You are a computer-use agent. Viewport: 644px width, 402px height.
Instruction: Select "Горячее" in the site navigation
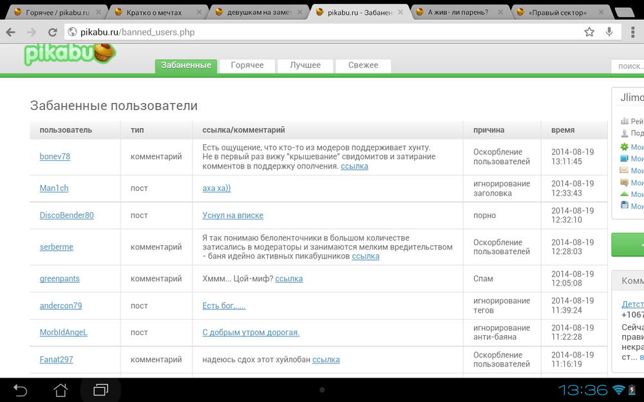click(x=247, y=66)
